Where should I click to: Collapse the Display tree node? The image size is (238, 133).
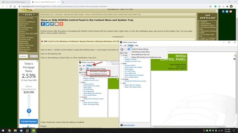point(121,64)
